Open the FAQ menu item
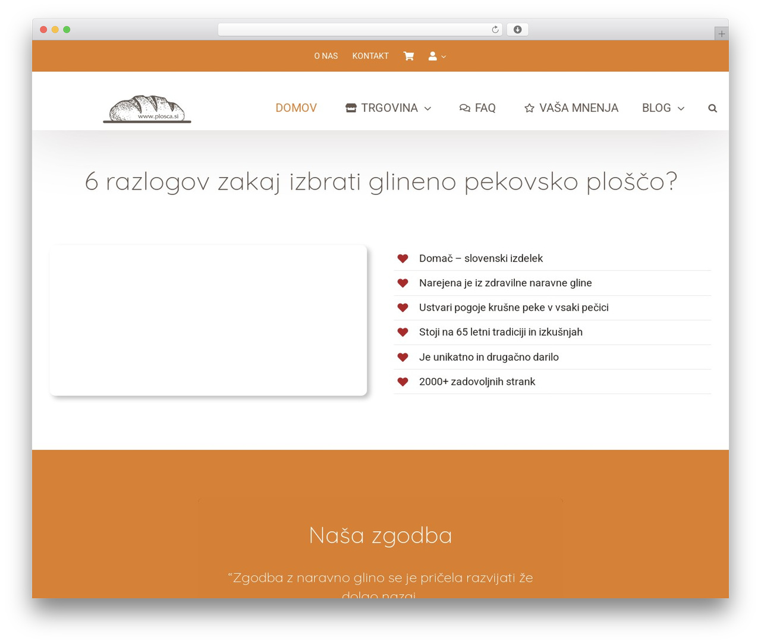The image size is (761, 644). 485,108
